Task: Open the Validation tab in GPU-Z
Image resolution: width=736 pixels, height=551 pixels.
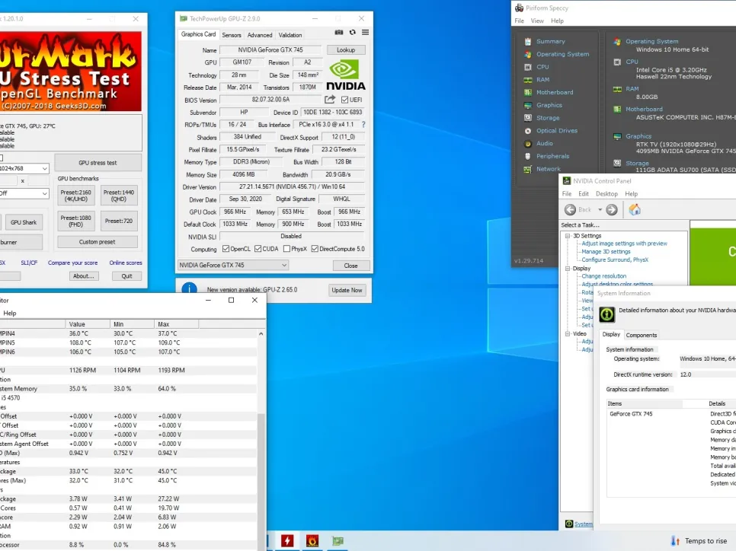Action: point(290,35)
